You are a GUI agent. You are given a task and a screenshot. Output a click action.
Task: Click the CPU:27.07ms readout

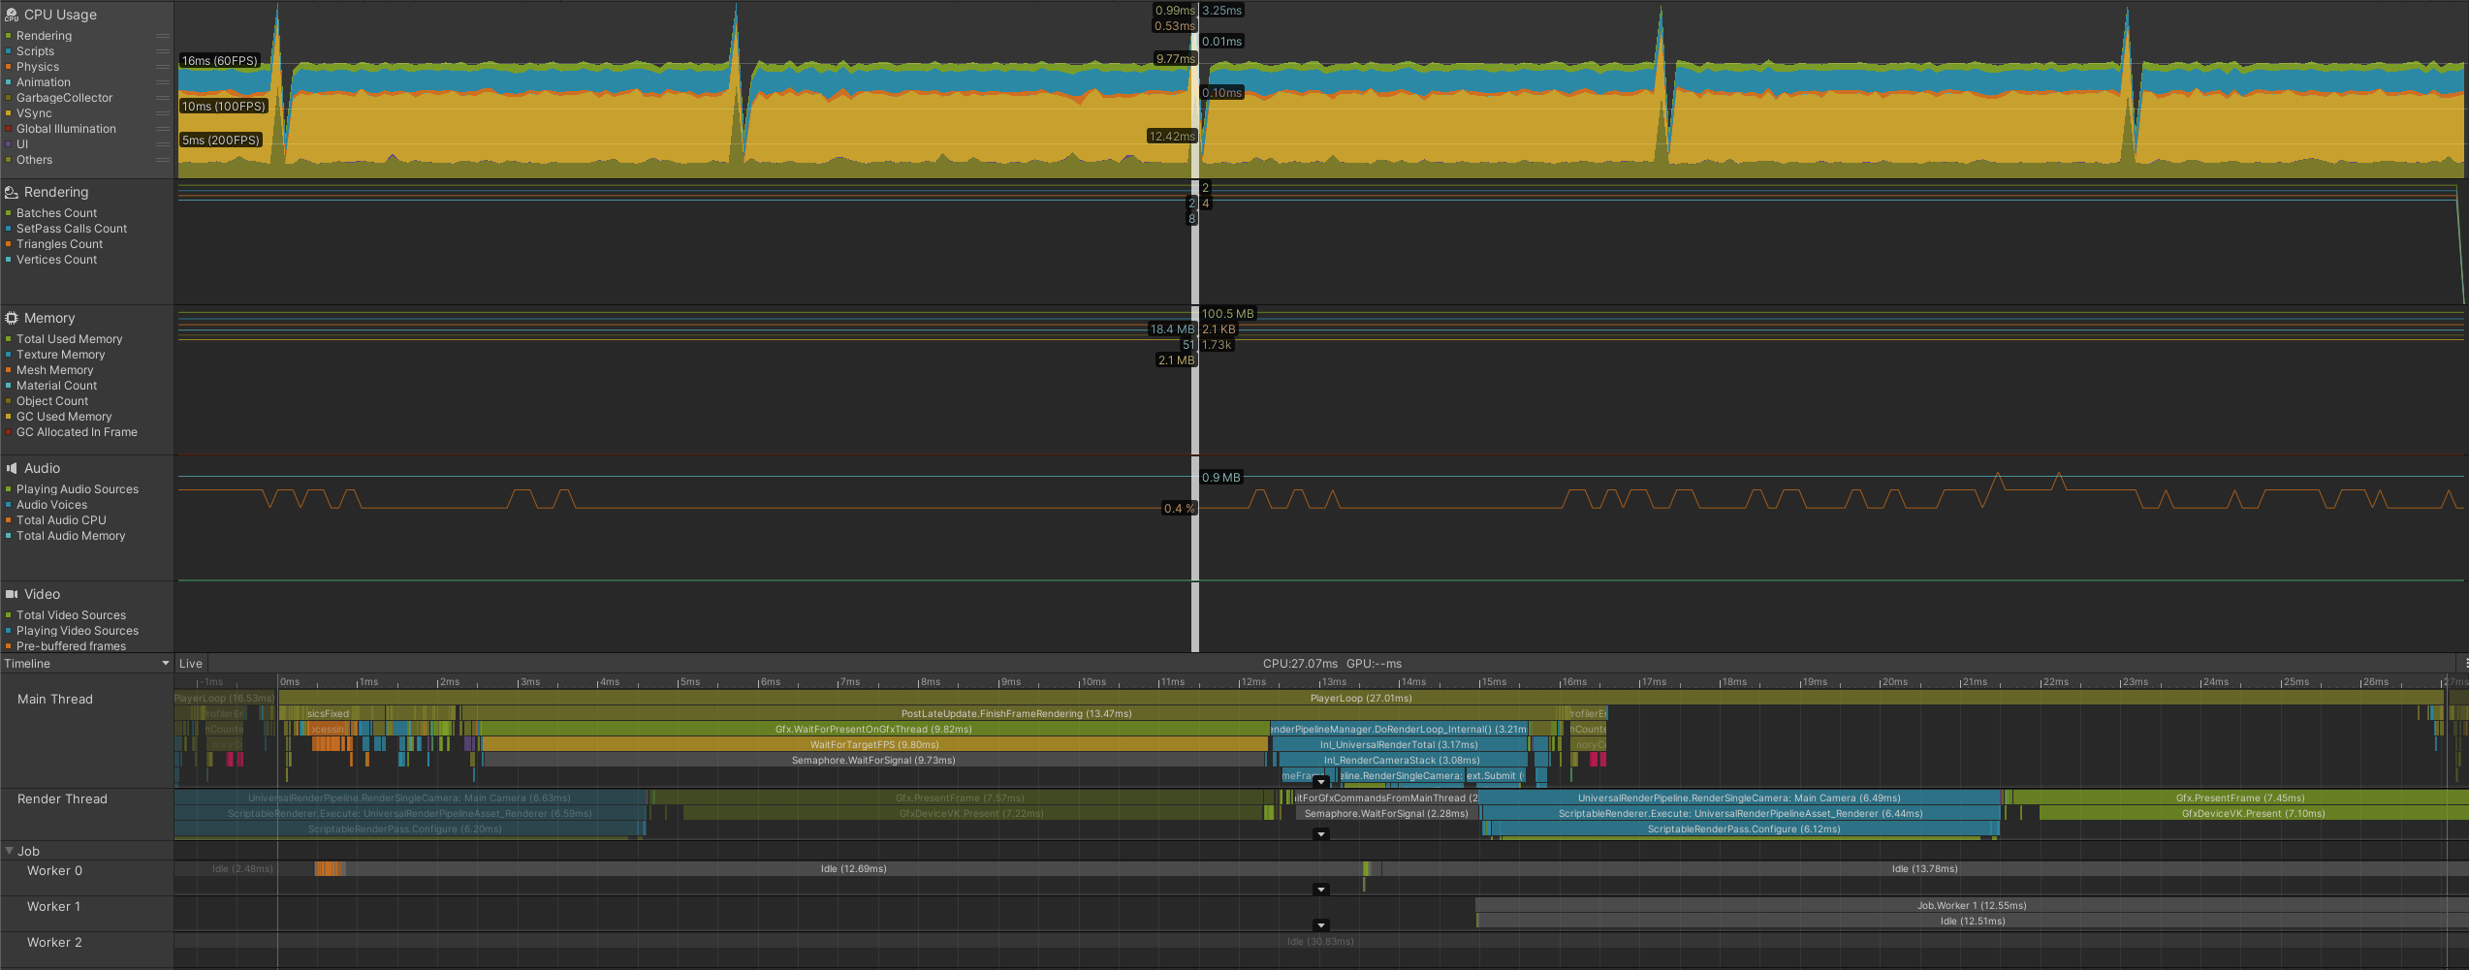pos(1300,664)
